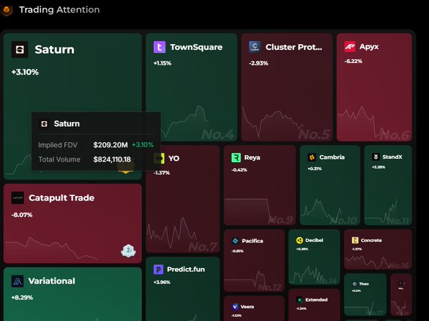Click the YO token icon
The height and width of the screenshot is (321, 429).
click(159, 158)
